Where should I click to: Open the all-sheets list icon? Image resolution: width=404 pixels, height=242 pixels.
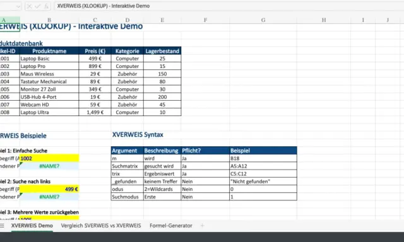(2, 226)
